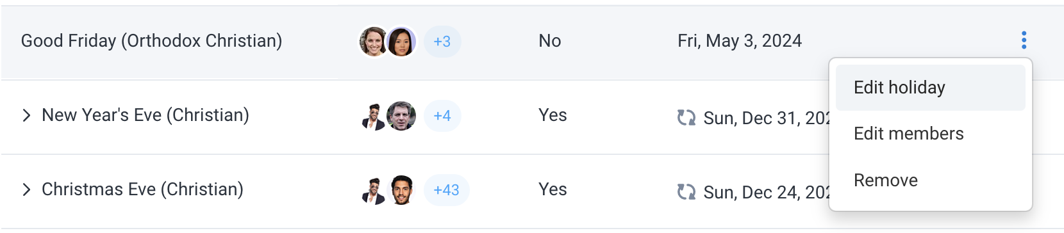Select Edit holiday from the context menu
The width and height of the screenshot is (1064, 233).
(930, 88)
